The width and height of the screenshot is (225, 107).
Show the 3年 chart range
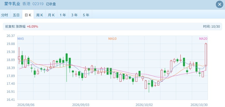pos(75,15)
